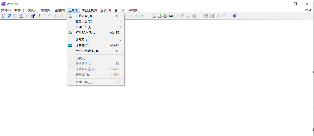This screenshot has width=314, height=136.
Task: Open the 专业工具(I) menu
Action: click(x=89, y=10)
